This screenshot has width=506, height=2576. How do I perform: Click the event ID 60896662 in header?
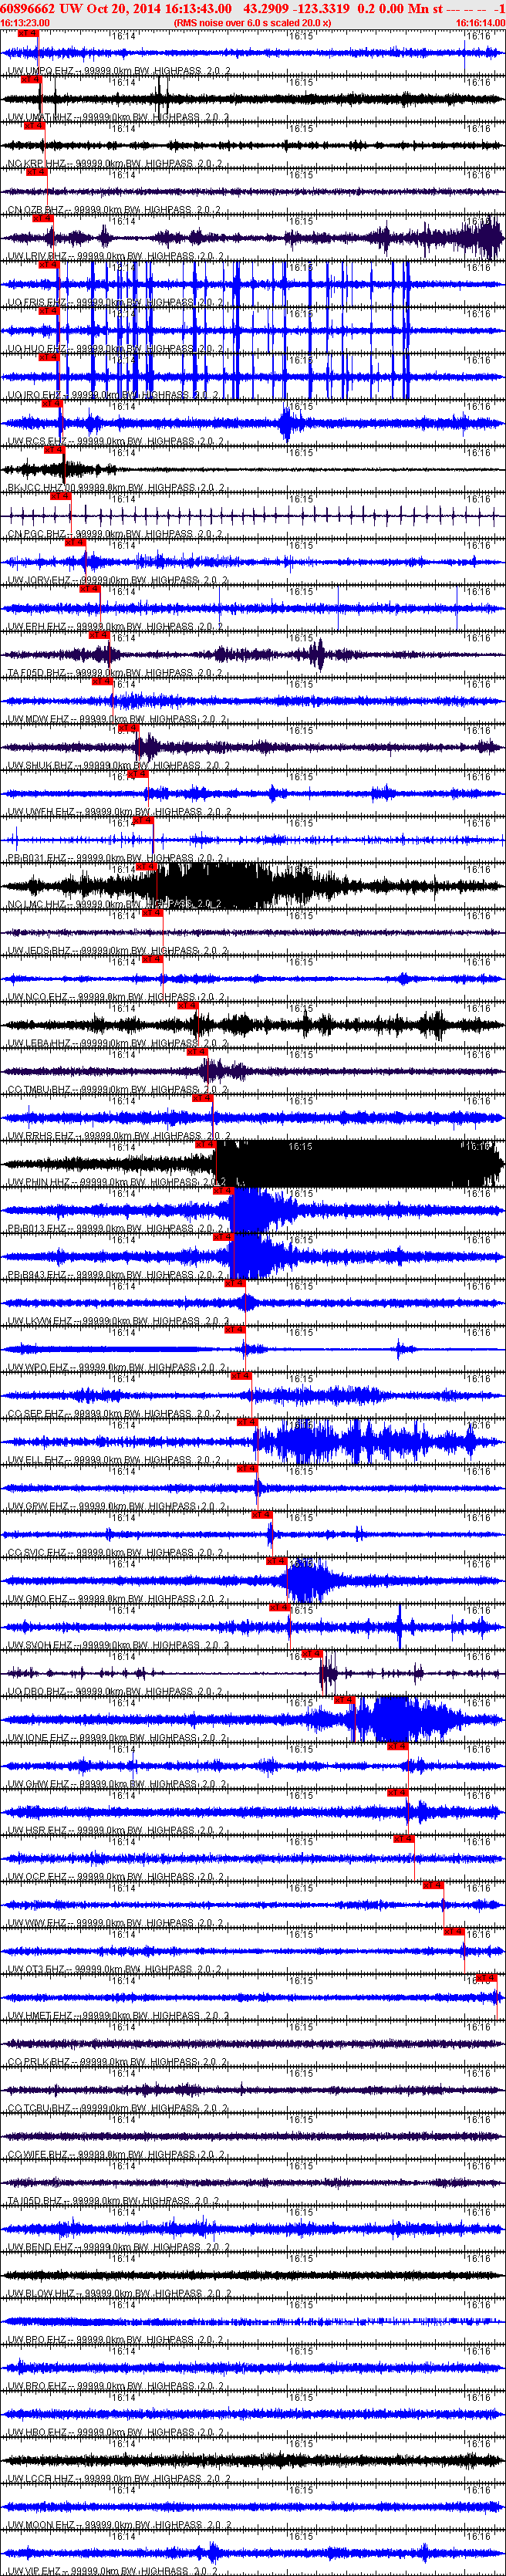(28, 8)
